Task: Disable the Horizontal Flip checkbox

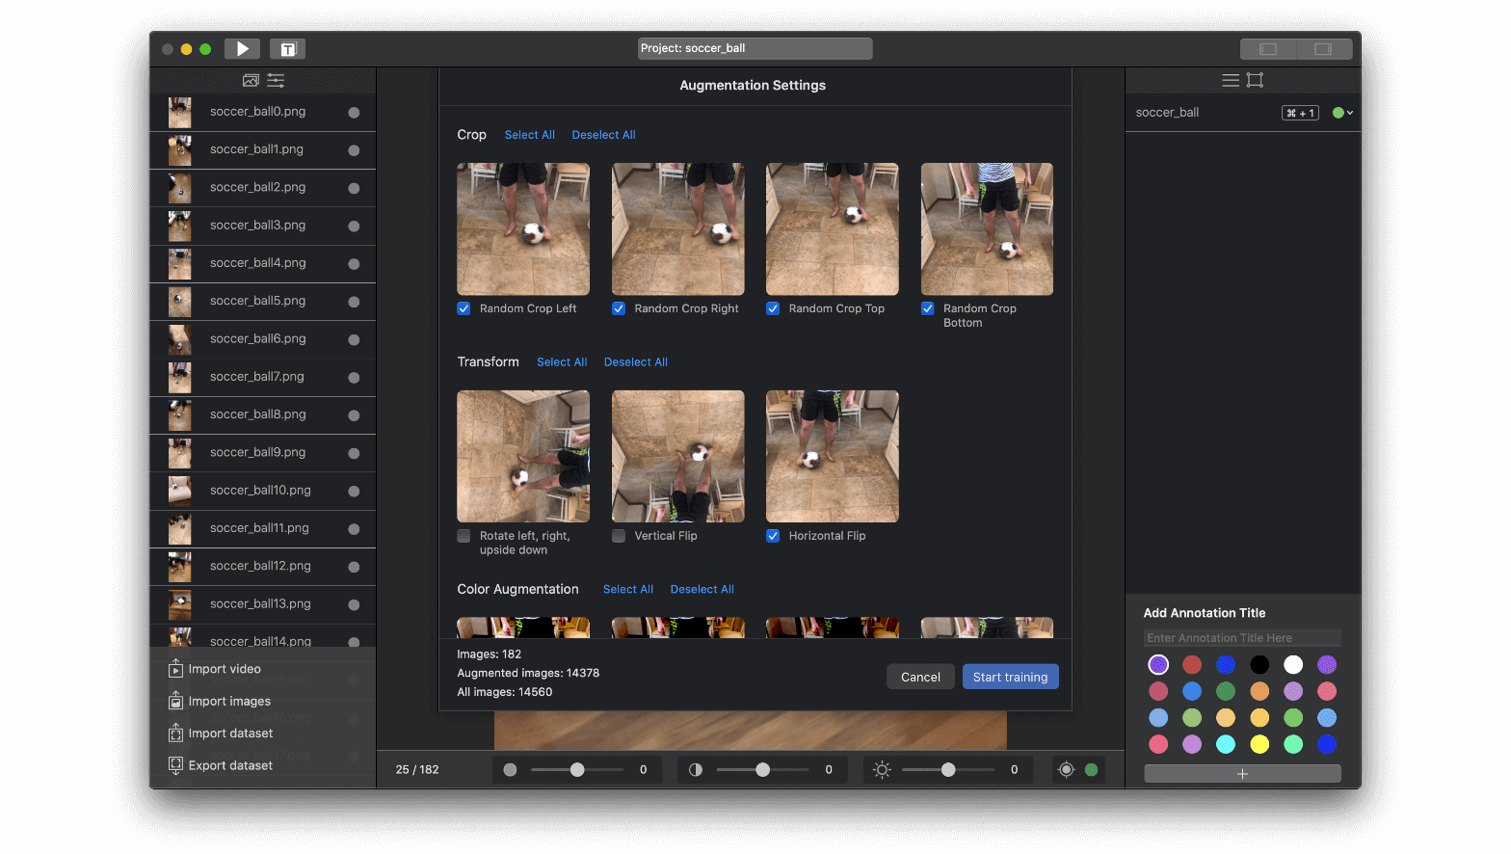Action: pyautogui.click(x=773, y=536)
